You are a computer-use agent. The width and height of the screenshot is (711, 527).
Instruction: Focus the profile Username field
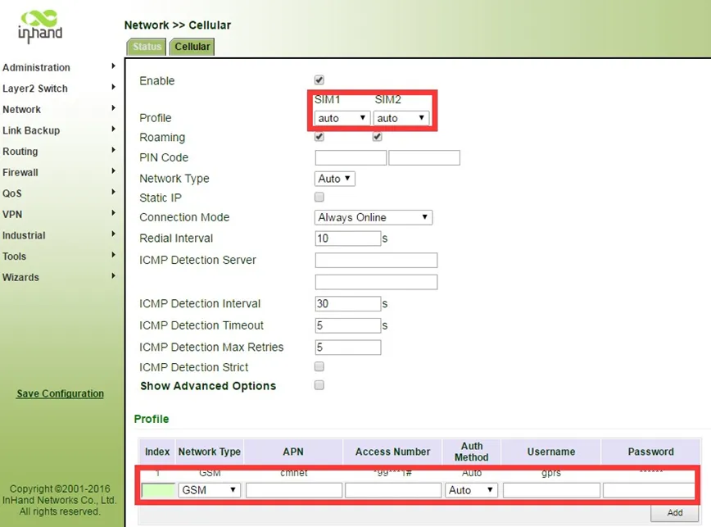coord(551,490)
